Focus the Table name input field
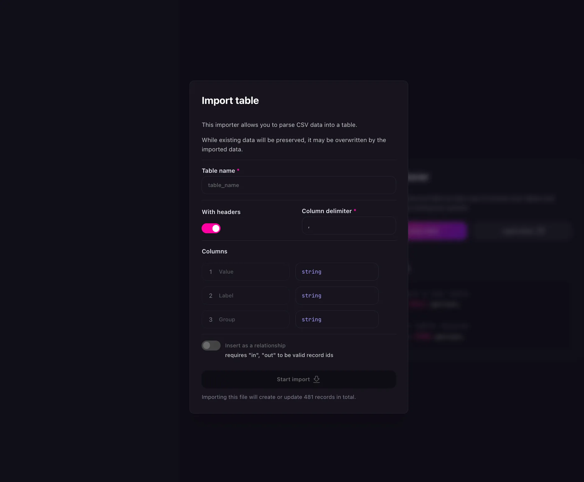 299,185
